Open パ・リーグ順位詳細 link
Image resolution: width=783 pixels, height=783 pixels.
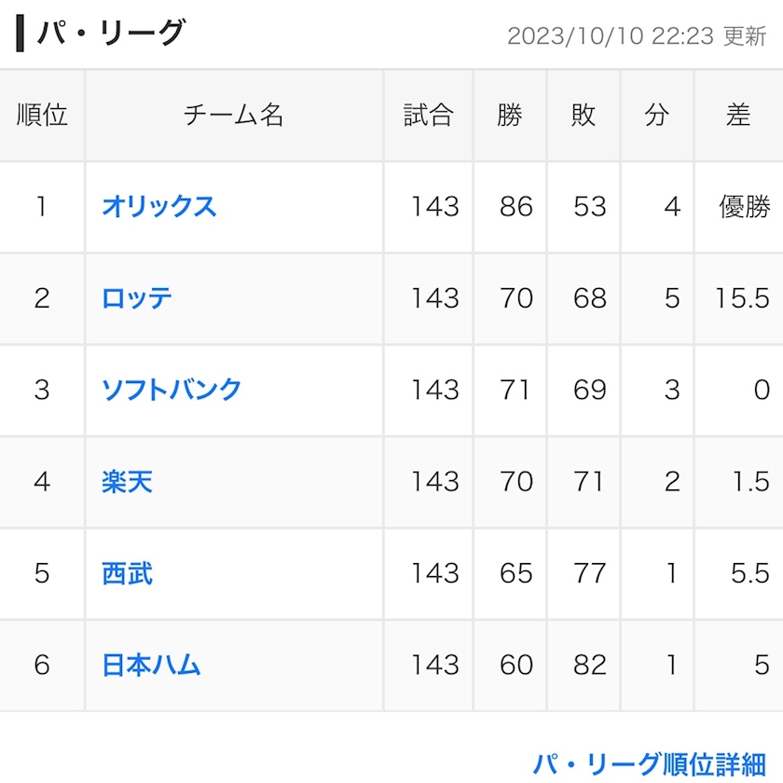click(x=649, y=764)
